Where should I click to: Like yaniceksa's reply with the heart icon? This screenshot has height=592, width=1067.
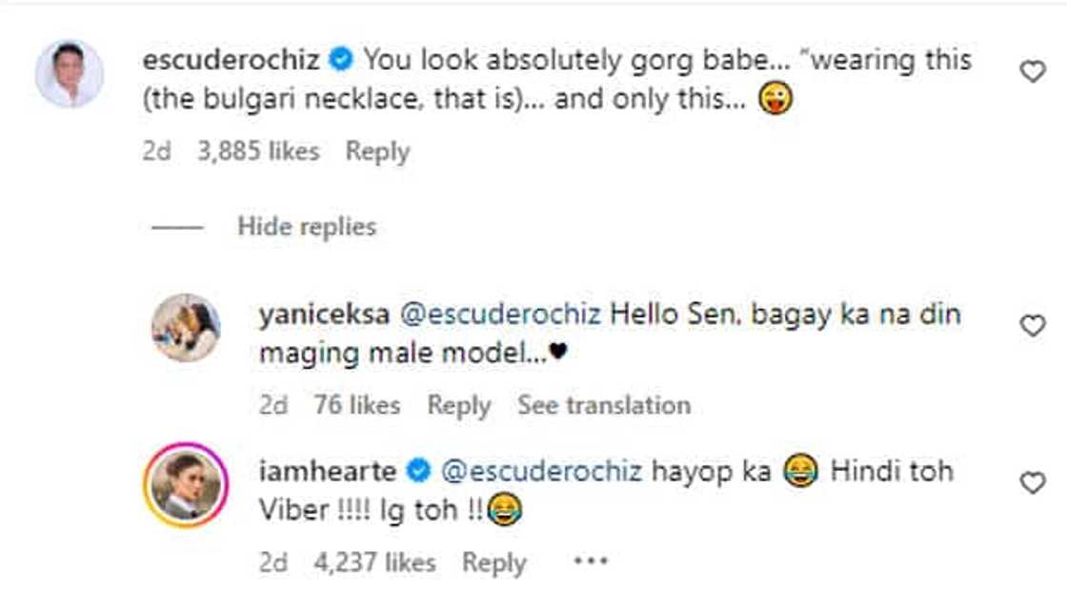tap(1033, 326)
